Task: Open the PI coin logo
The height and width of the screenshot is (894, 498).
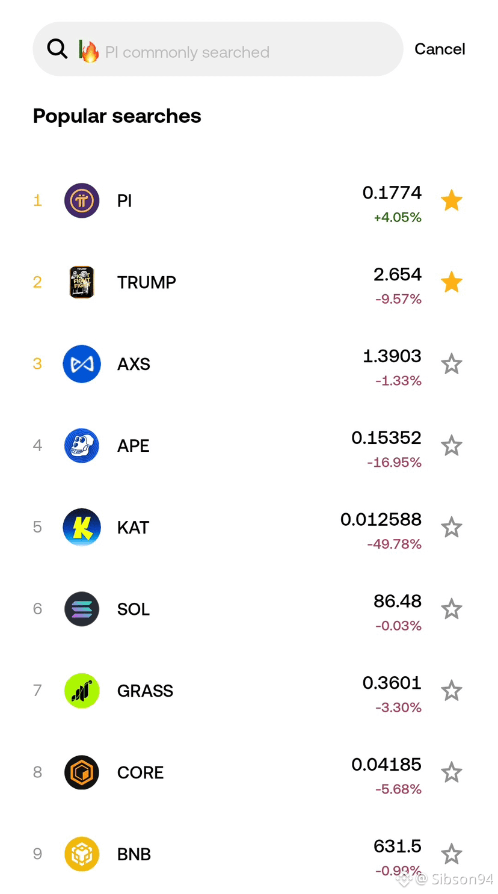Action: (x=82, y=200)
